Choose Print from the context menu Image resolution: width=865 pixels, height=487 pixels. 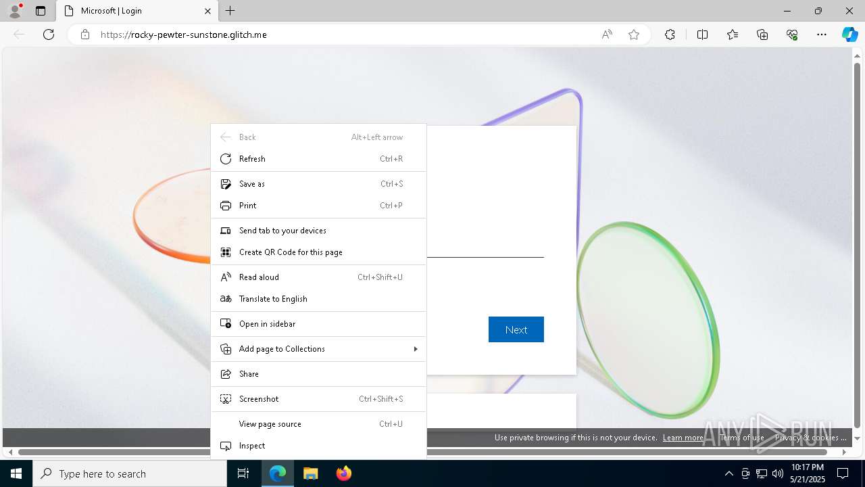coord(318,206)
